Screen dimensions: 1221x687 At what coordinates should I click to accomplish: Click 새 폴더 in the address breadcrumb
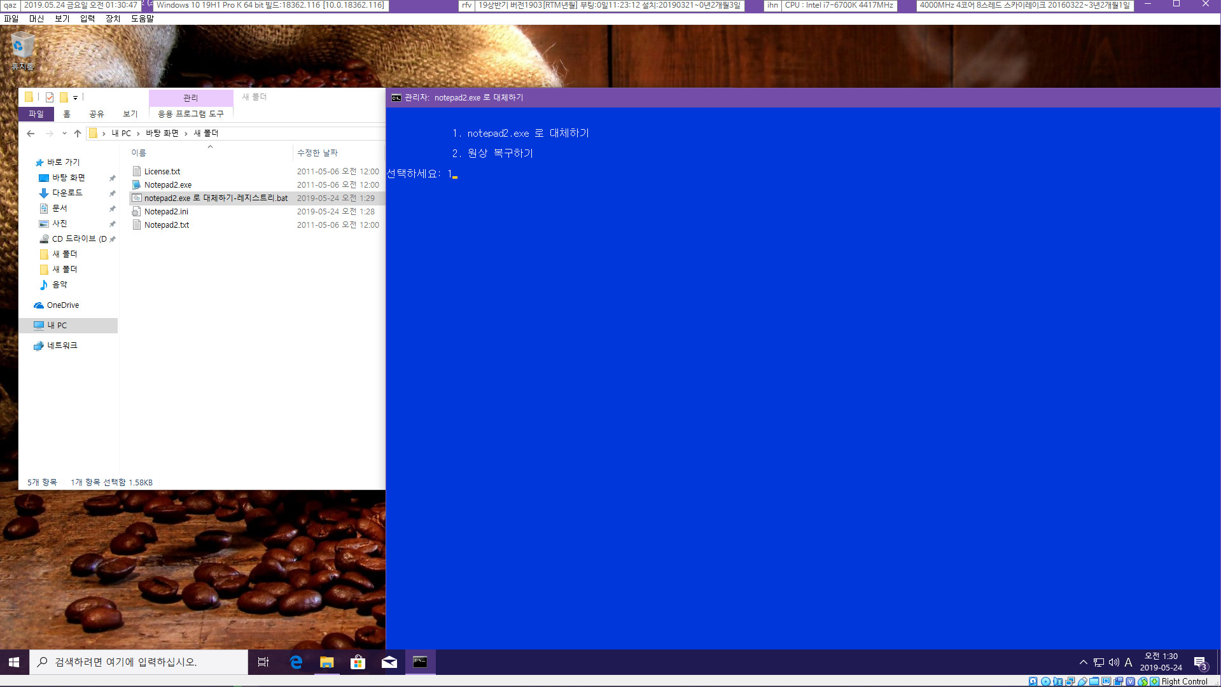click(206, 134)
